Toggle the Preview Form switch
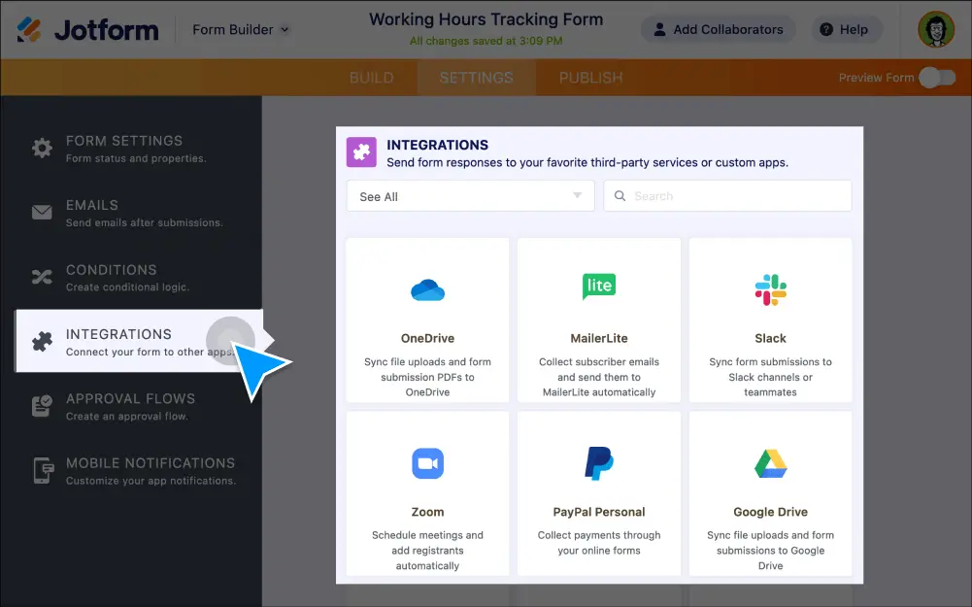This screenshot has height=607, width=972. tap(937, 78)
